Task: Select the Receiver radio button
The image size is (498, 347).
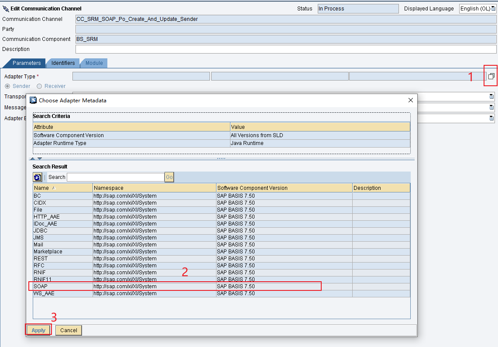Action: [39, 86]
